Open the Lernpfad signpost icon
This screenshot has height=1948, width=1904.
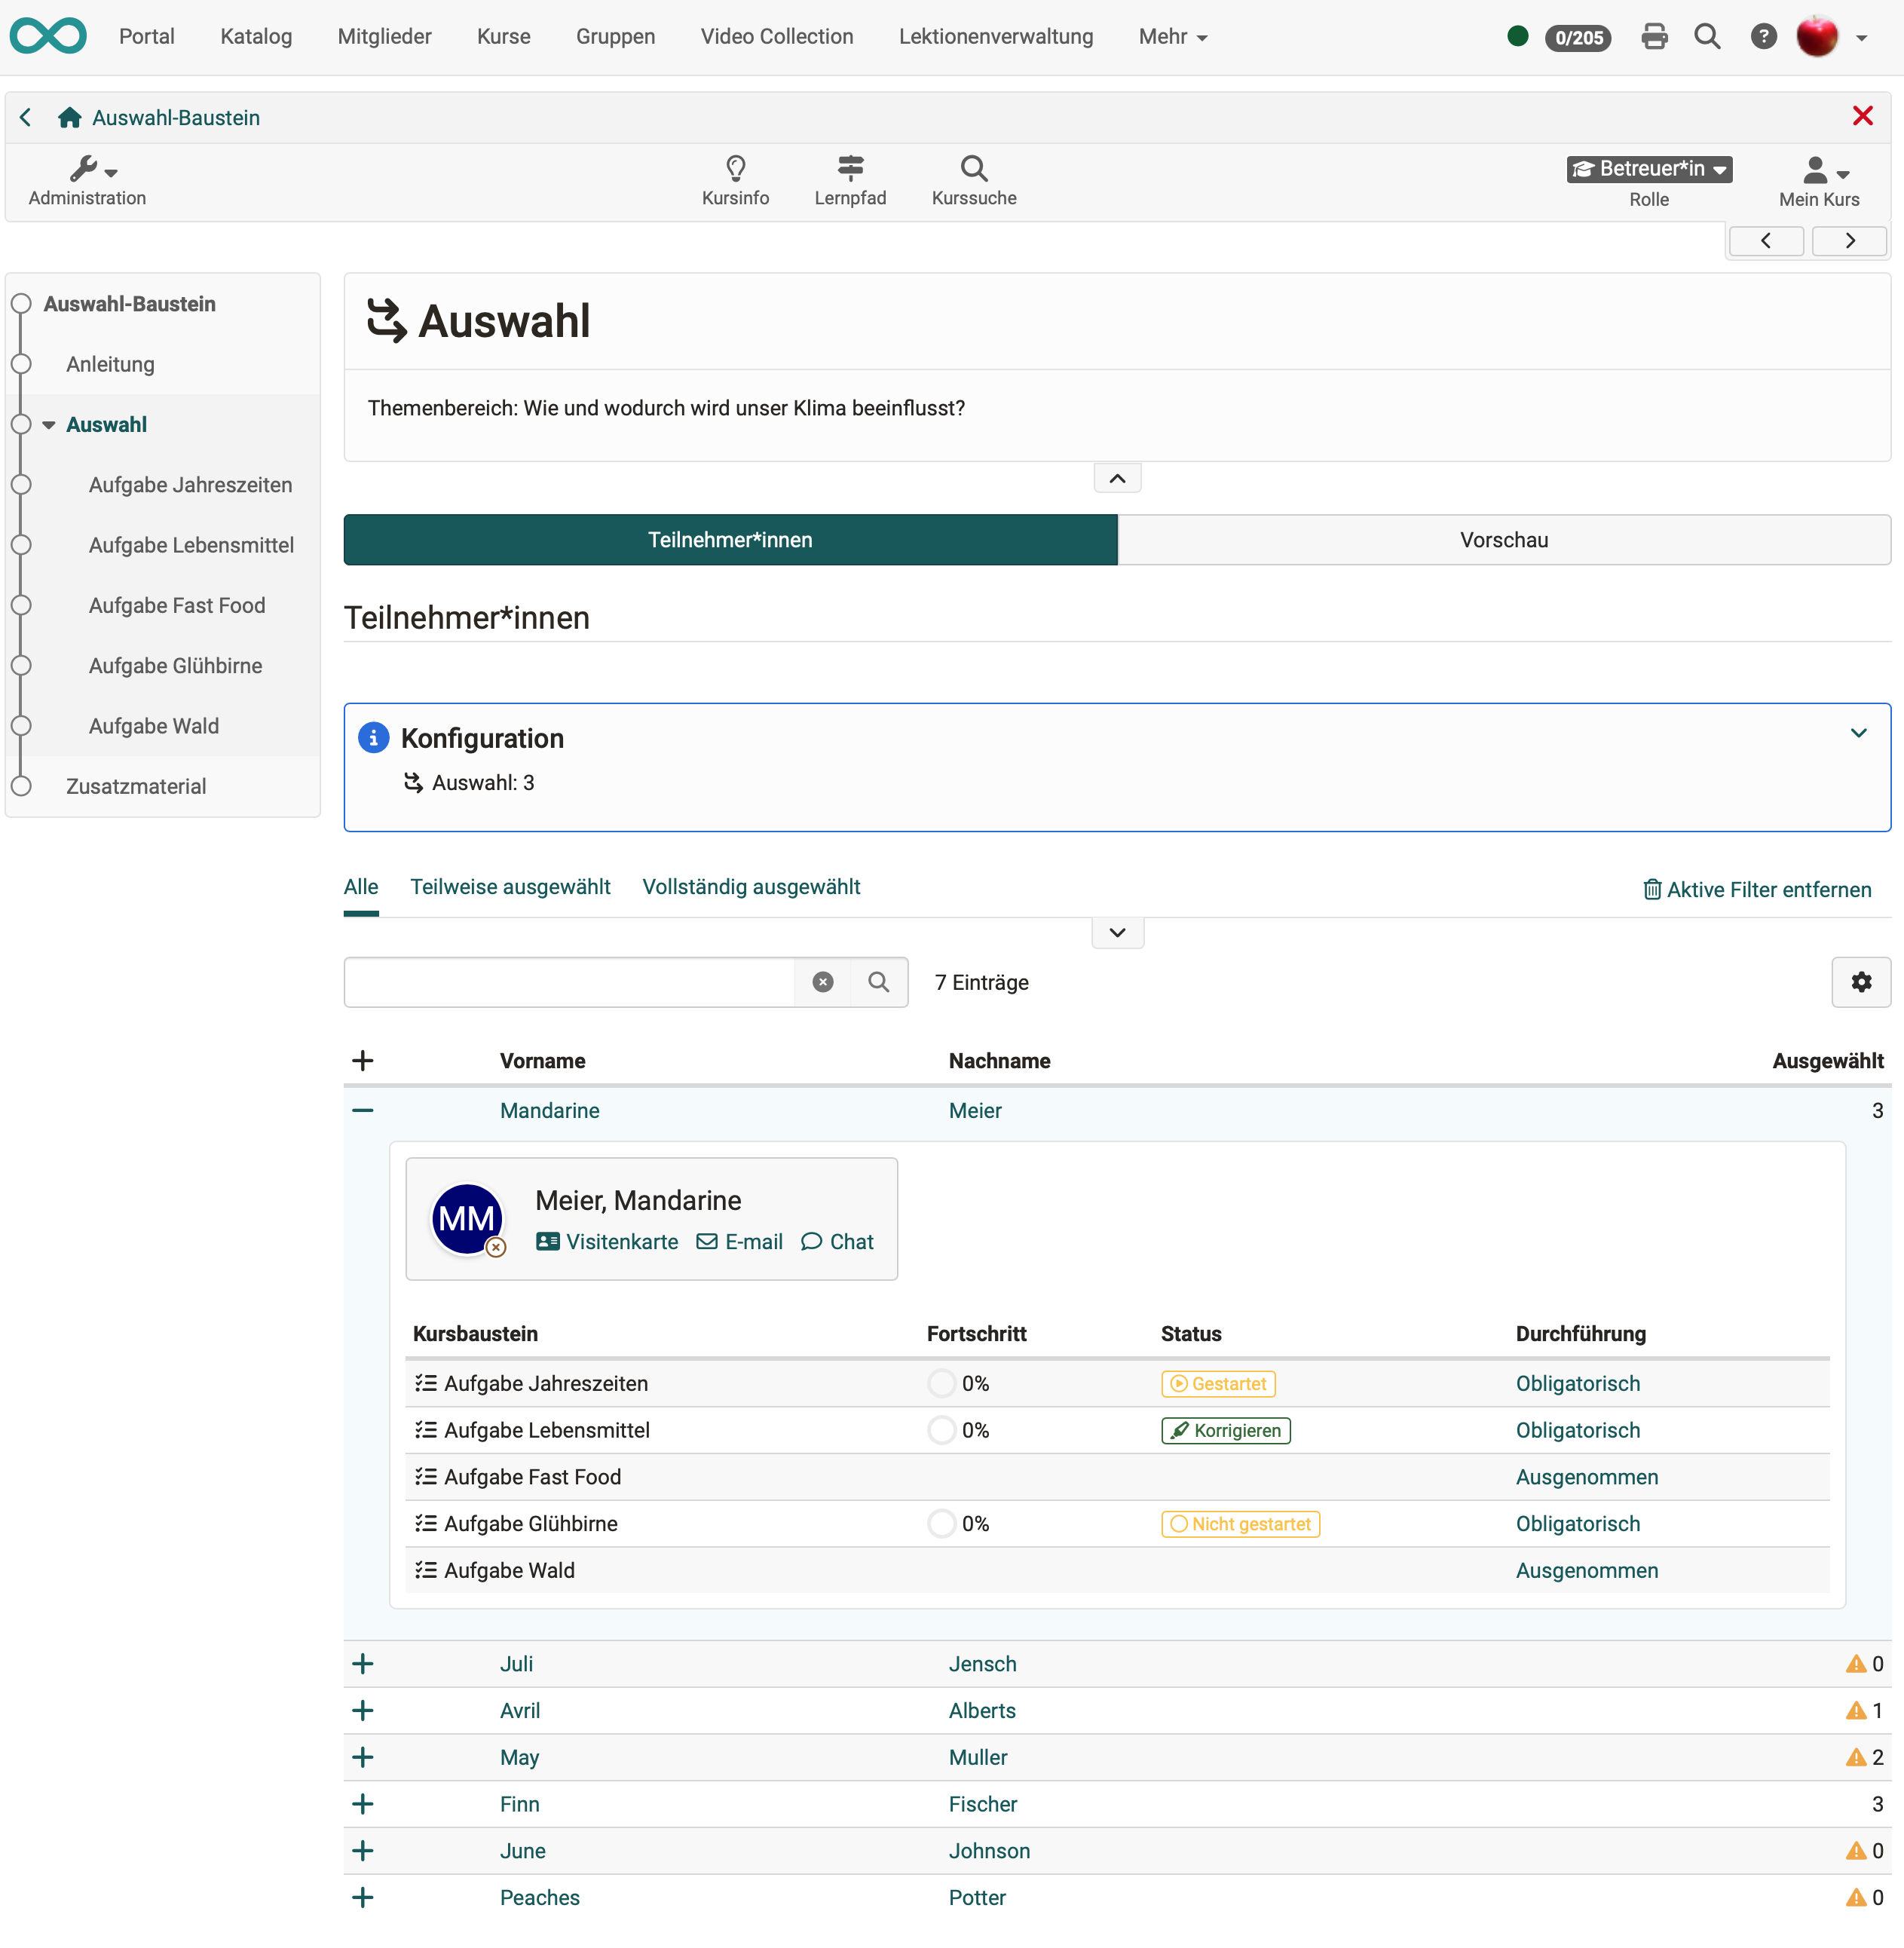(x=850, y=168)
